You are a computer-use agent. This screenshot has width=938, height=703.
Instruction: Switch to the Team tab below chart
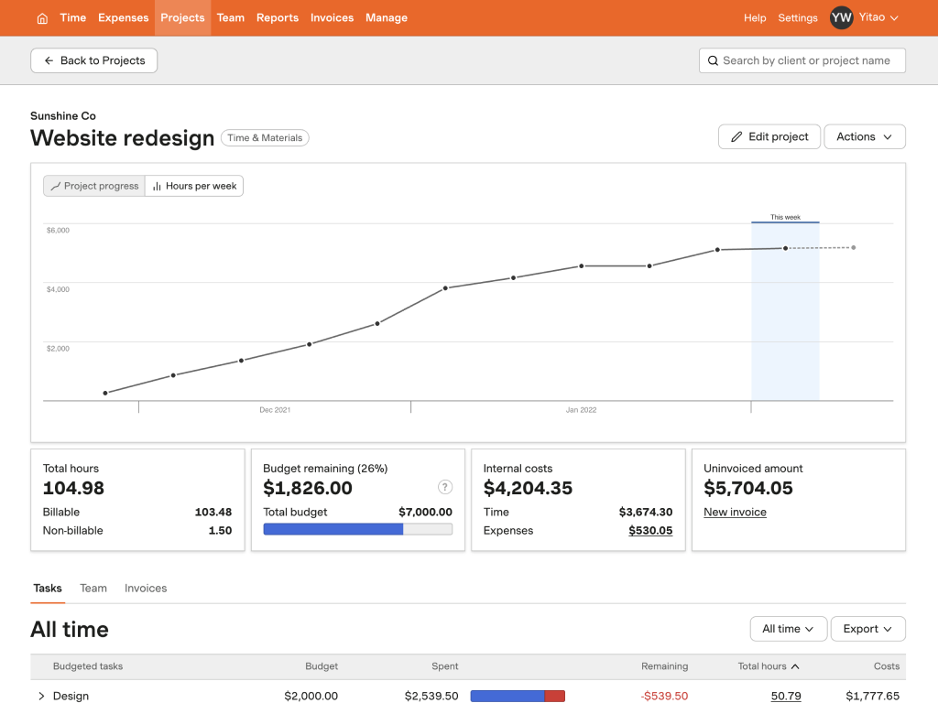point(93,589)
